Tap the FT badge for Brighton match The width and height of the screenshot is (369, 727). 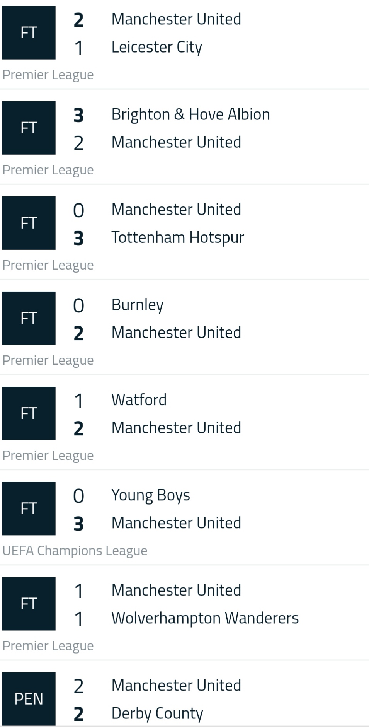pos(29,128)
